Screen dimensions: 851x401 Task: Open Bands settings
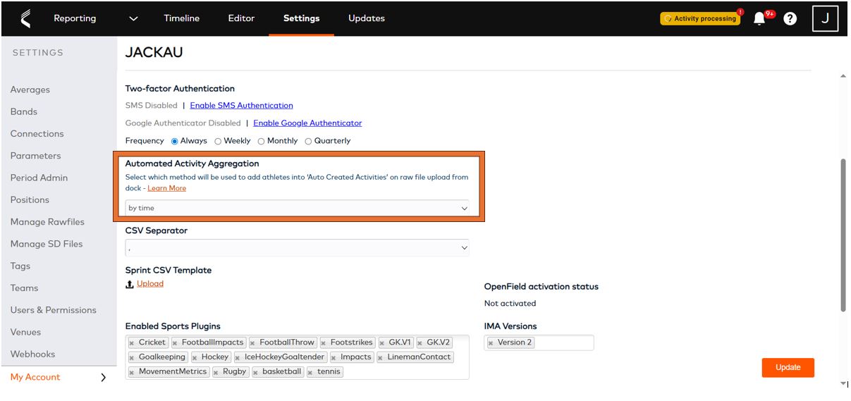(x=24, y=111)
